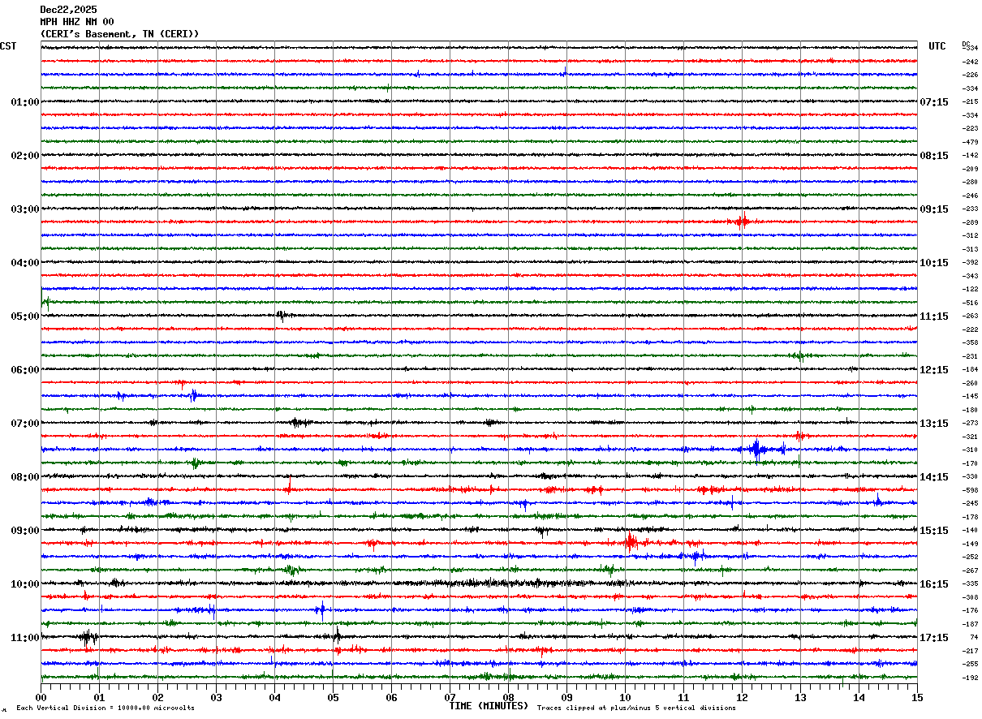Click the CERI's Basement, TN station title
This screenshot has width=982, height=719.
(119, 34)
